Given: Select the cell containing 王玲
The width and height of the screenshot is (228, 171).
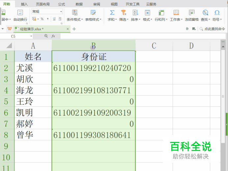Looking at the screenshot, I should (x=33, y=101).
